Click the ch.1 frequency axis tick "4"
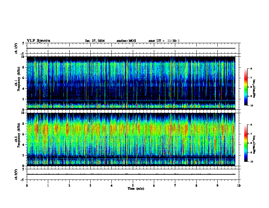Image resolution: width=269 pixels, height=208 pixels. 23,89
